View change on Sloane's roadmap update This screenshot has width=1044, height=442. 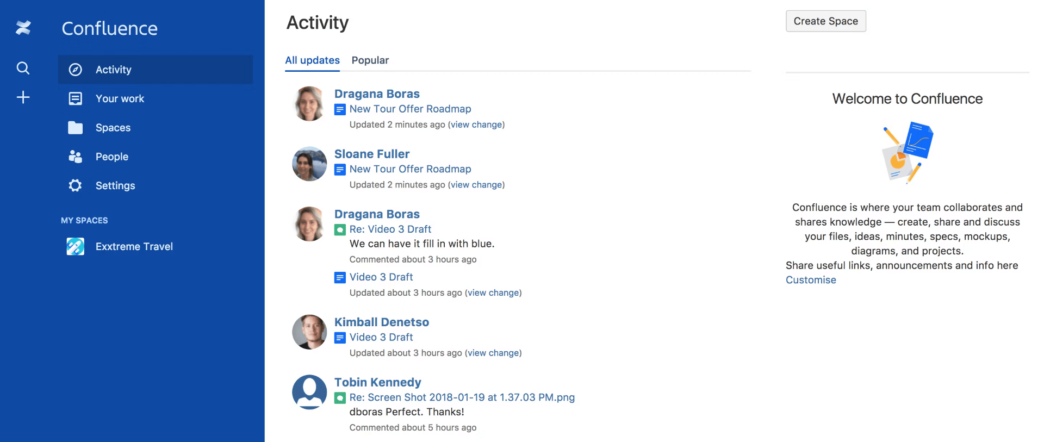pyautogui.click(x=476, y=185)
